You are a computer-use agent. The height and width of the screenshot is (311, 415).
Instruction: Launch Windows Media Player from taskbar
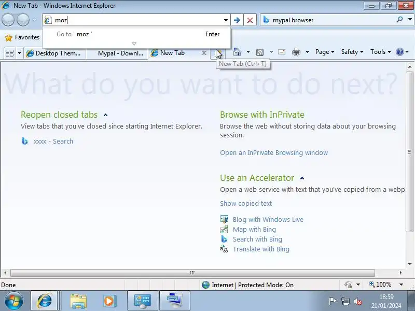click(x=109, y=301)
